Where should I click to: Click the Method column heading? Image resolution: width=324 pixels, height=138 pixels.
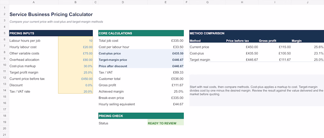[x=195, y=41]
